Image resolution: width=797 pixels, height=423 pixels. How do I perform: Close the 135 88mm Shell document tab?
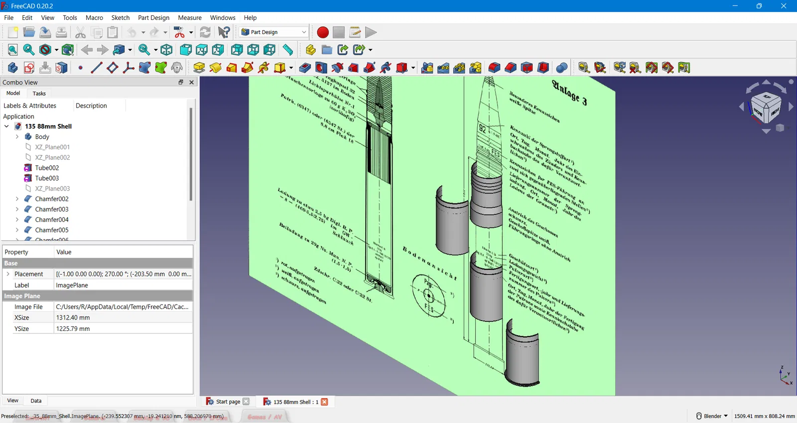pos(325,402)
